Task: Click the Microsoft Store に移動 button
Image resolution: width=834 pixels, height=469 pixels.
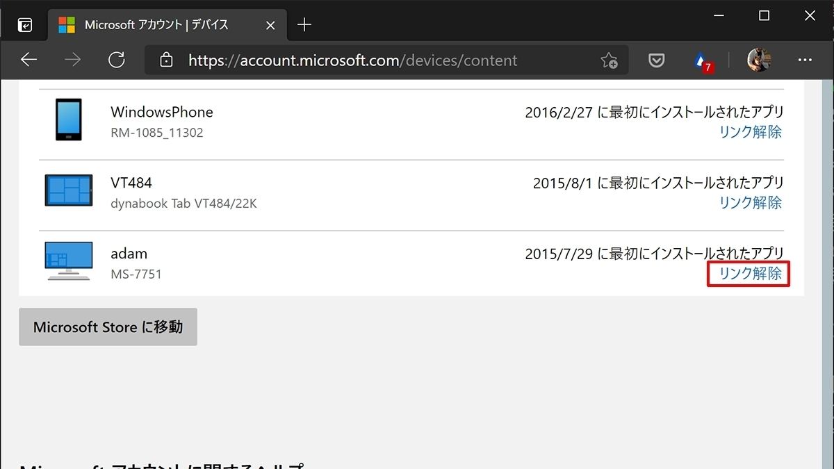Action: (108, 327)
